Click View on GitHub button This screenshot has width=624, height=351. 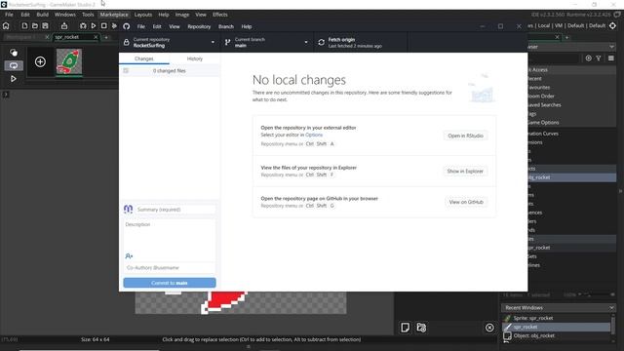click(466, 202)
